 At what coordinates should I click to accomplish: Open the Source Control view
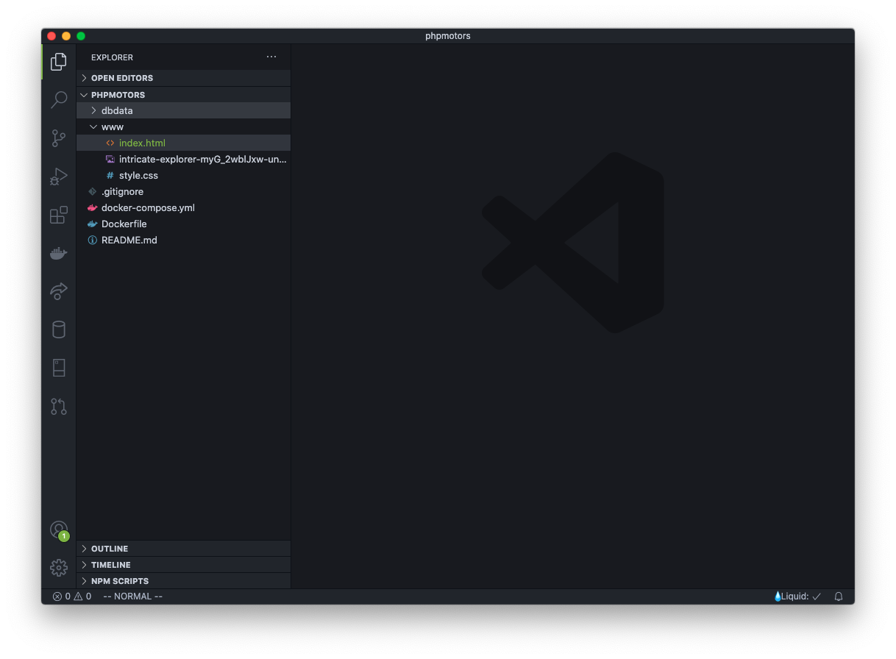[x=59, y=138]
